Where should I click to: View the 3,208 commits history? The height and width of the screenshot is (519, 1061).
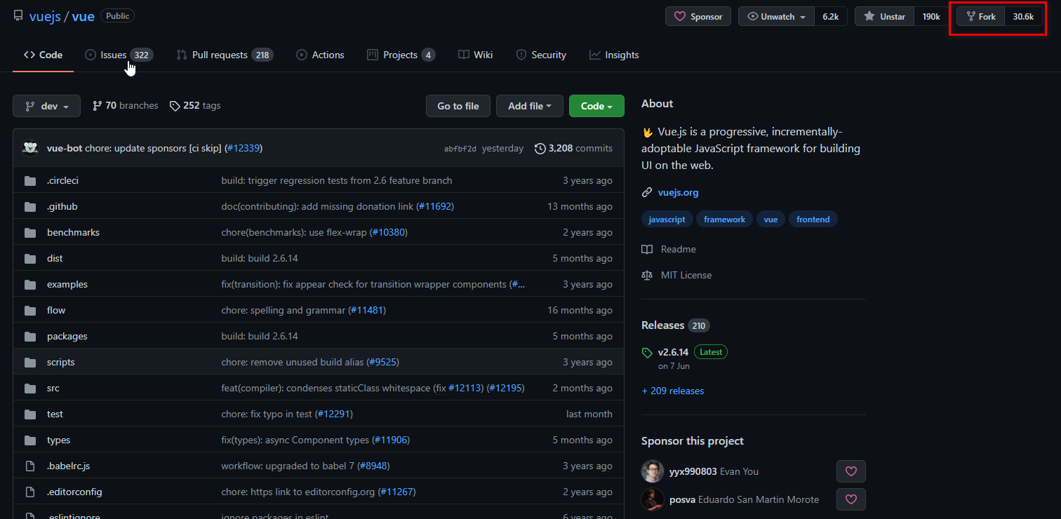click(x=573, y=148)
